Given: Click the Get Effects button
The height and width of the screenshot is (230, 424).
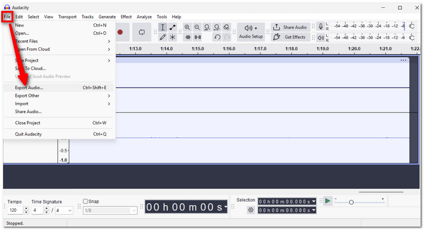Looking at the screenshot, I should pos(290,37).
